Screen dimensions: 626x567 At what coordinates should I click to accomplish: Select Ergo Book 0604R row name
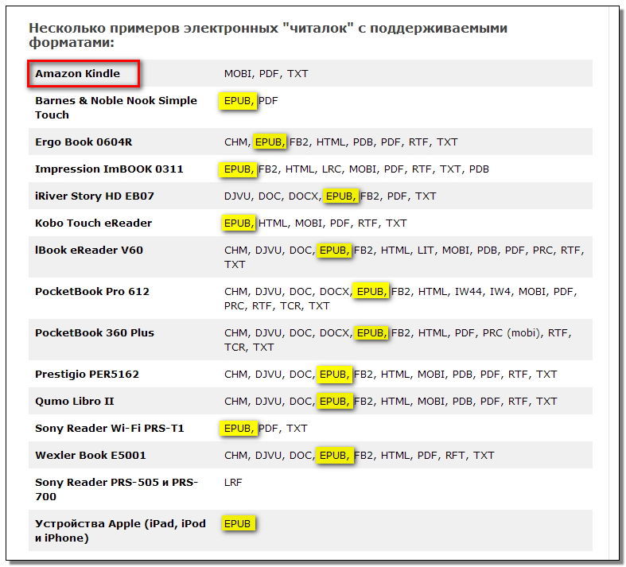(84, 142)
